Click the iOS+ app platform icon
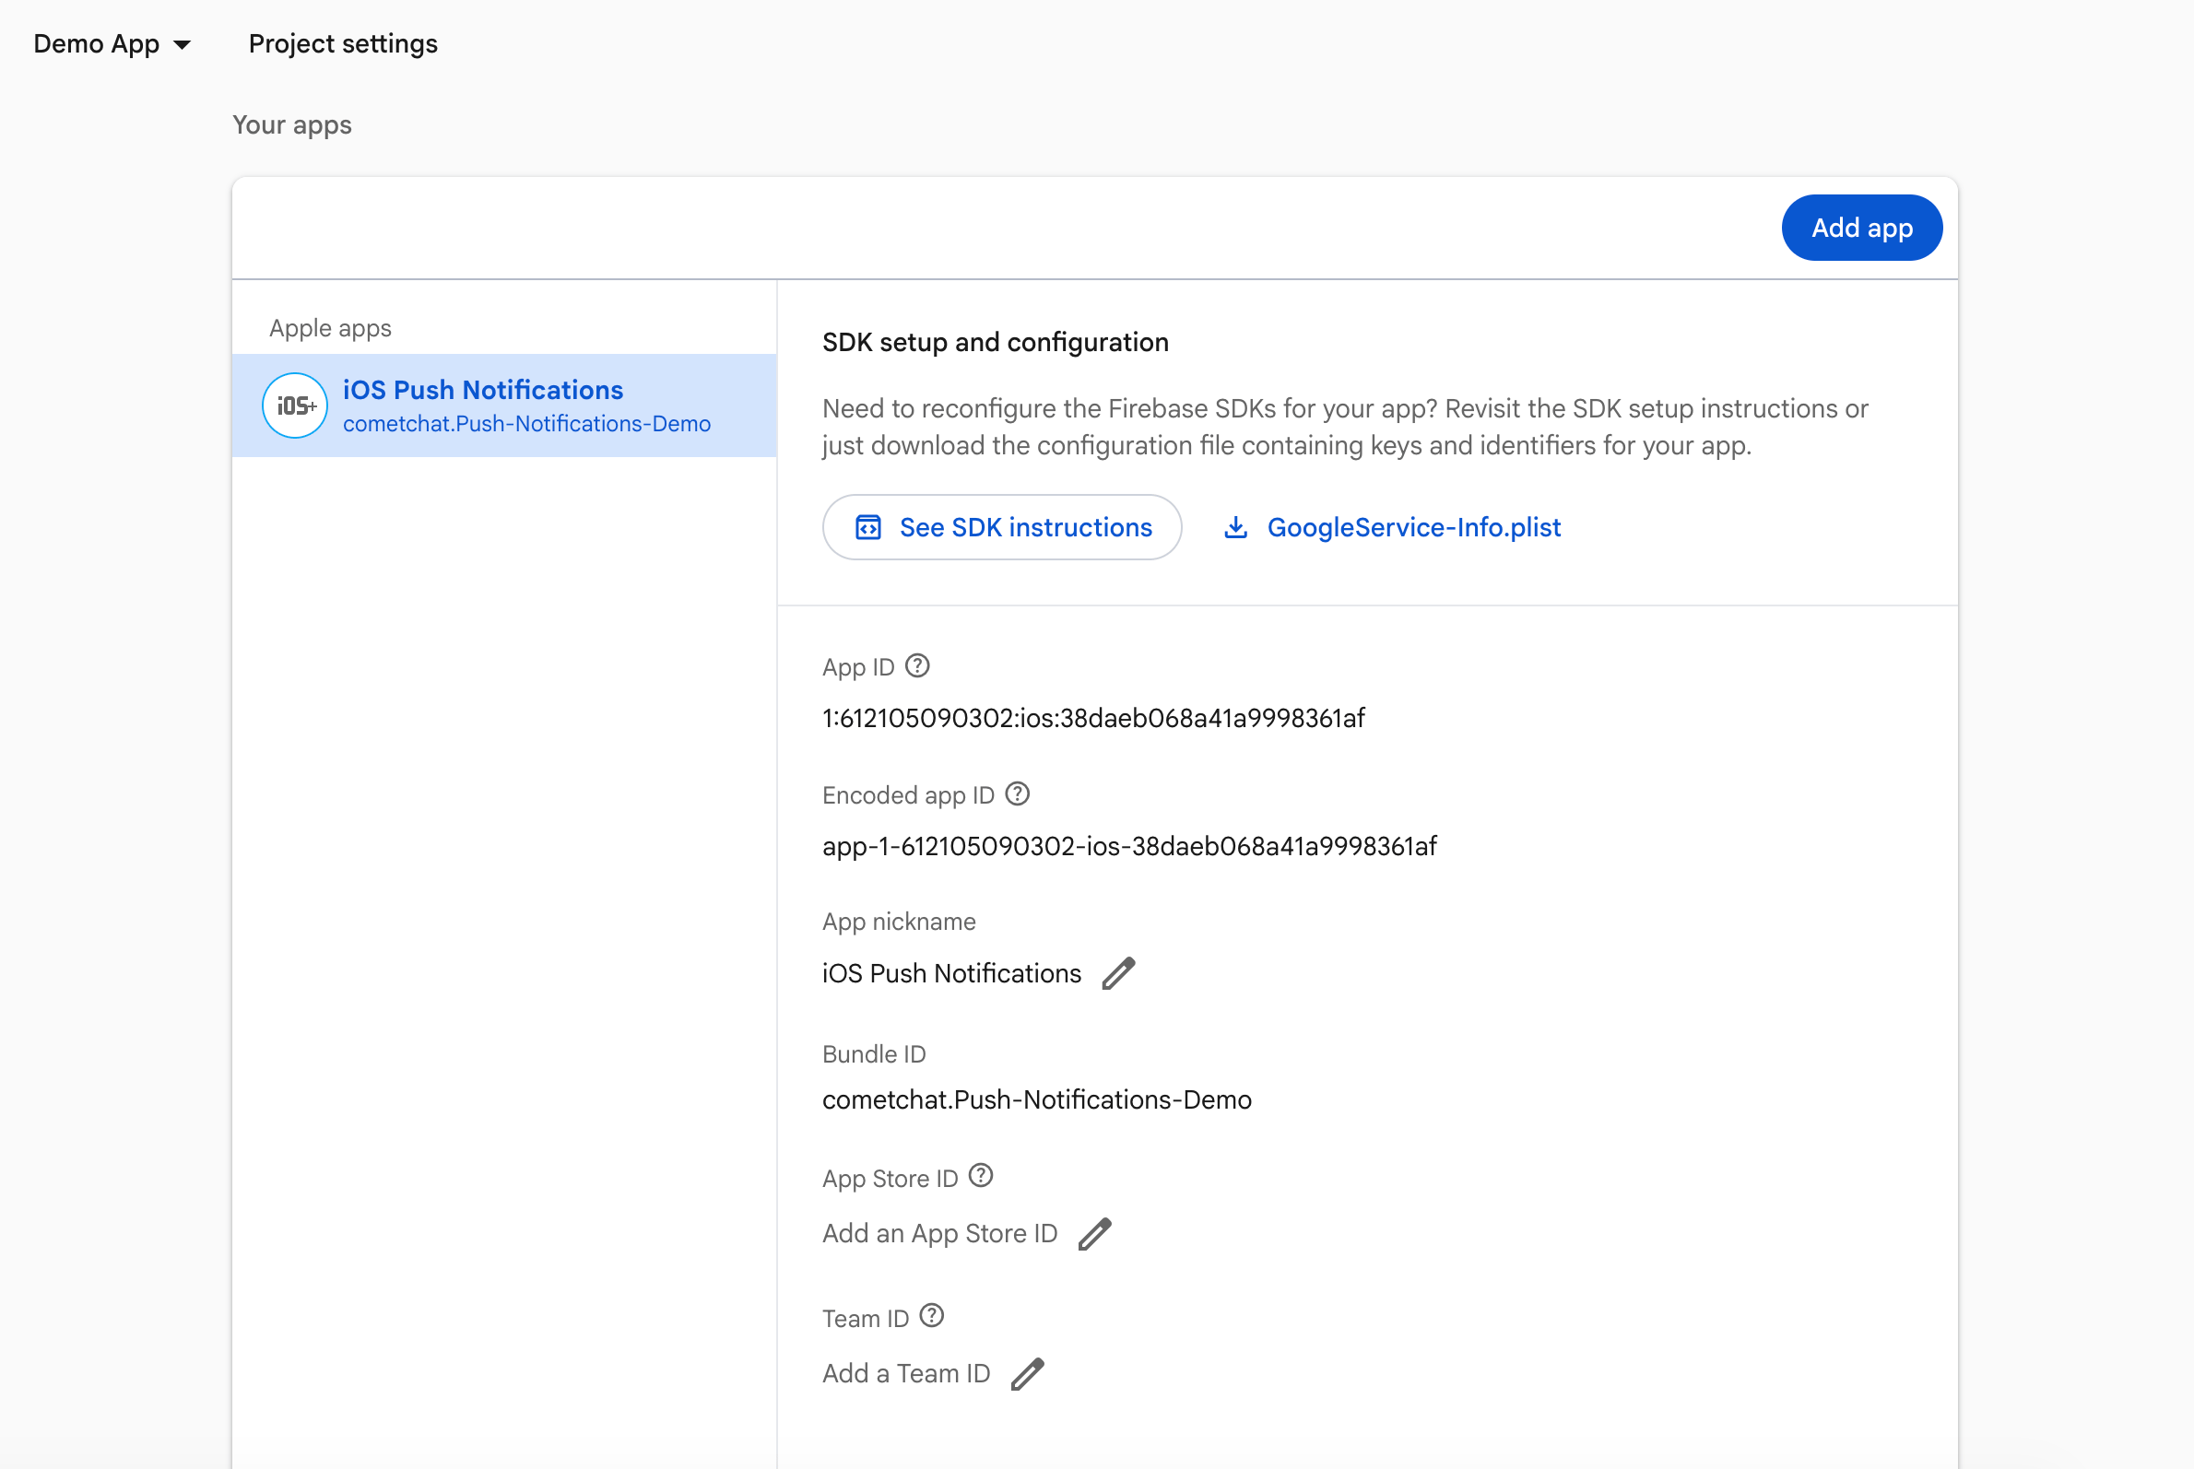 [x=295, y=405]
